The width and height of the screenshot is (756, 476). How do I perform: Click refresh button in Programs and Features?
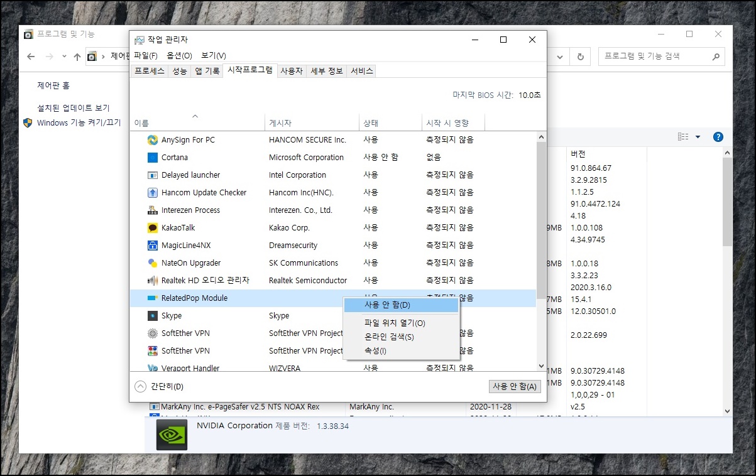tap(581, 57)
